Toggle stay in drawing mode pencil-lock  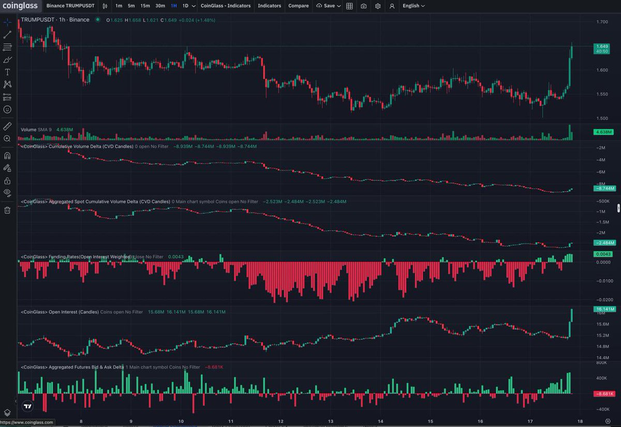click(x=7, y=168)
